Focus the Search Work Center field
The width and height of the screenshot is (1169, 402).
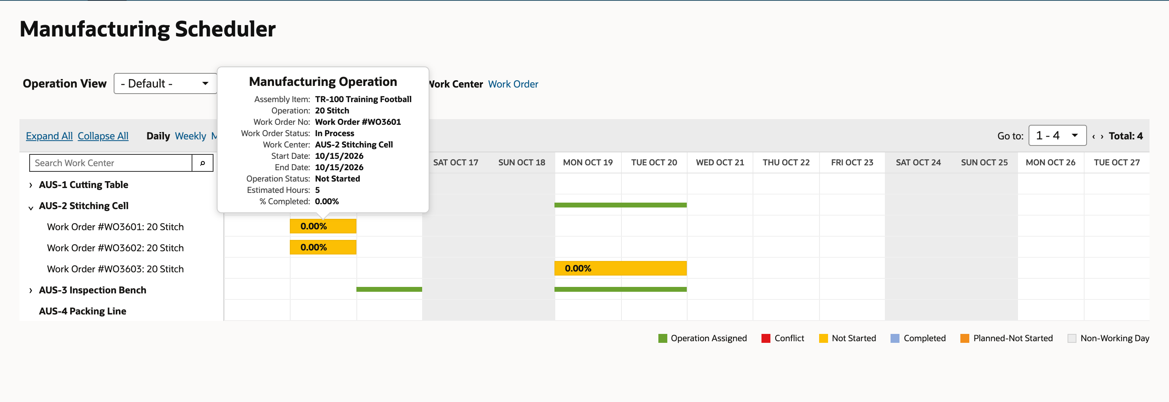tap(111, 163)
